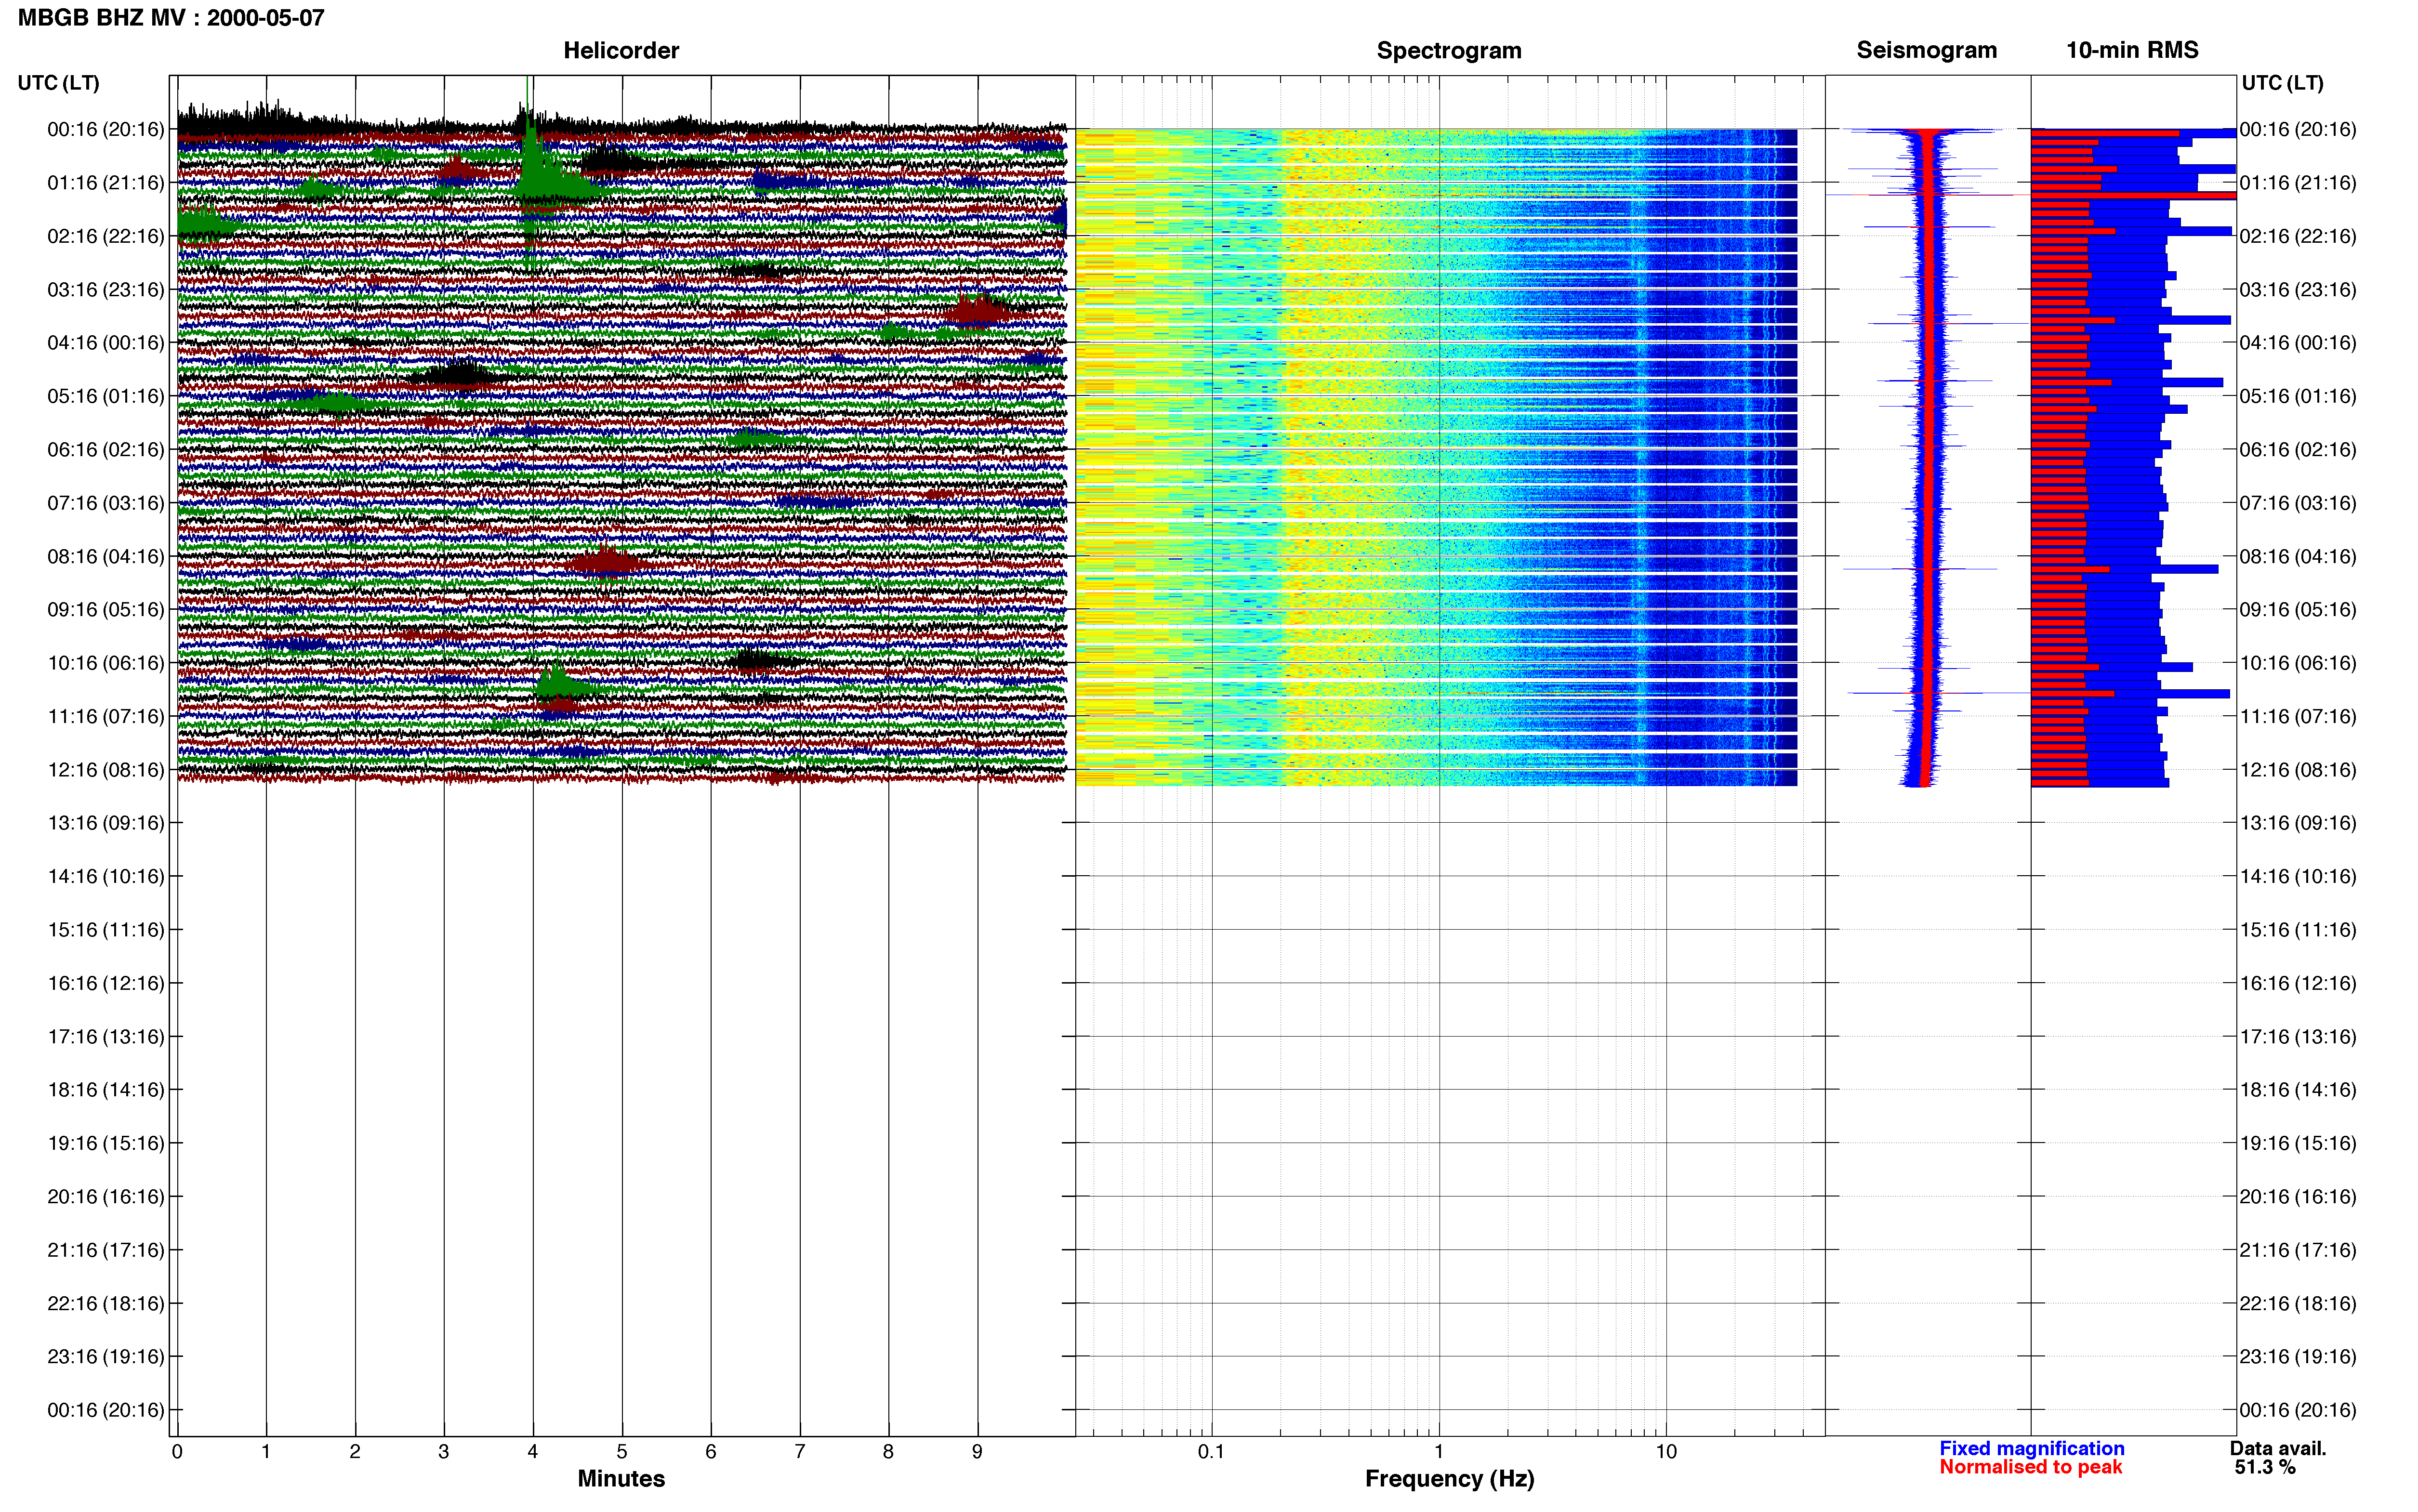Image resolution: width=2418 pixels, height=1512 pixels.
Task: Click Helicorder time label 05:16 (01:16)
Action: click(x=105, y=396)
